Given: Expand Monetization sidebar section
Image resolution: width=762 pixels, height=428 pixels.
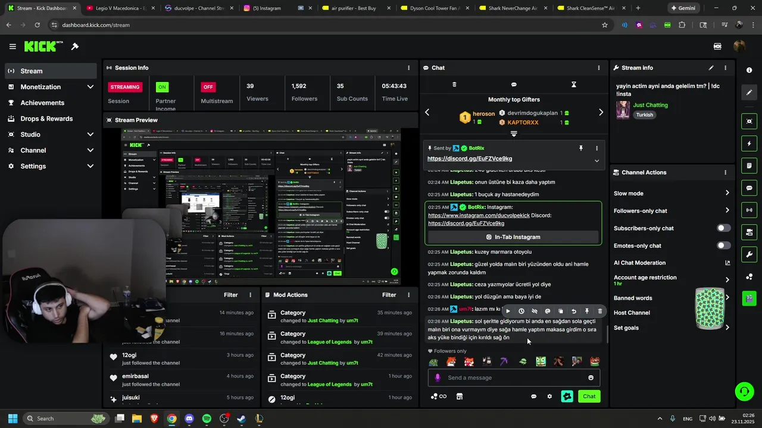Looking at the screenshot, I should pos(90,87).
